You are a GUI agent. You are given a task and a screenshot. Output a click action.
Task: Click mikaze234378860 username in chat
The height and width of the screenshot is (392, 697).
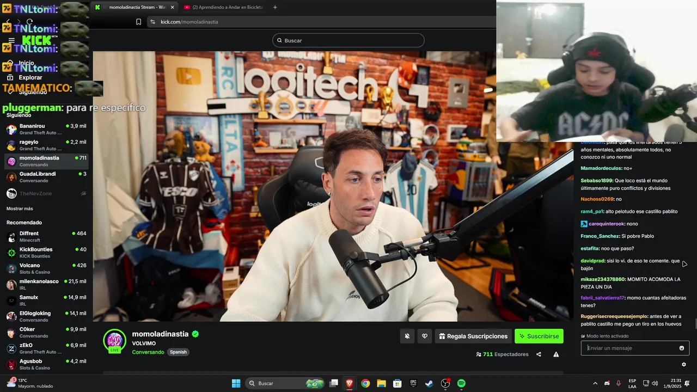pos(603,279)
